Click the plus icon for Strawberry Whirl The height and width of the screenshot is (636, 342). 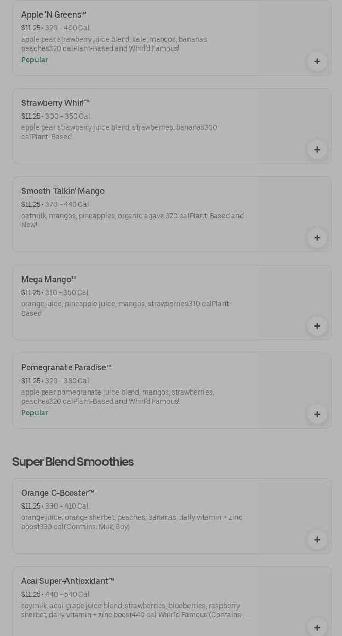tap(317, 150)
